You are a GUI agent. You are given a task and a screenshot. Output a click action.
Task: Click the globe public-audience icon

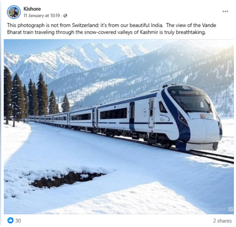point(65,16)
